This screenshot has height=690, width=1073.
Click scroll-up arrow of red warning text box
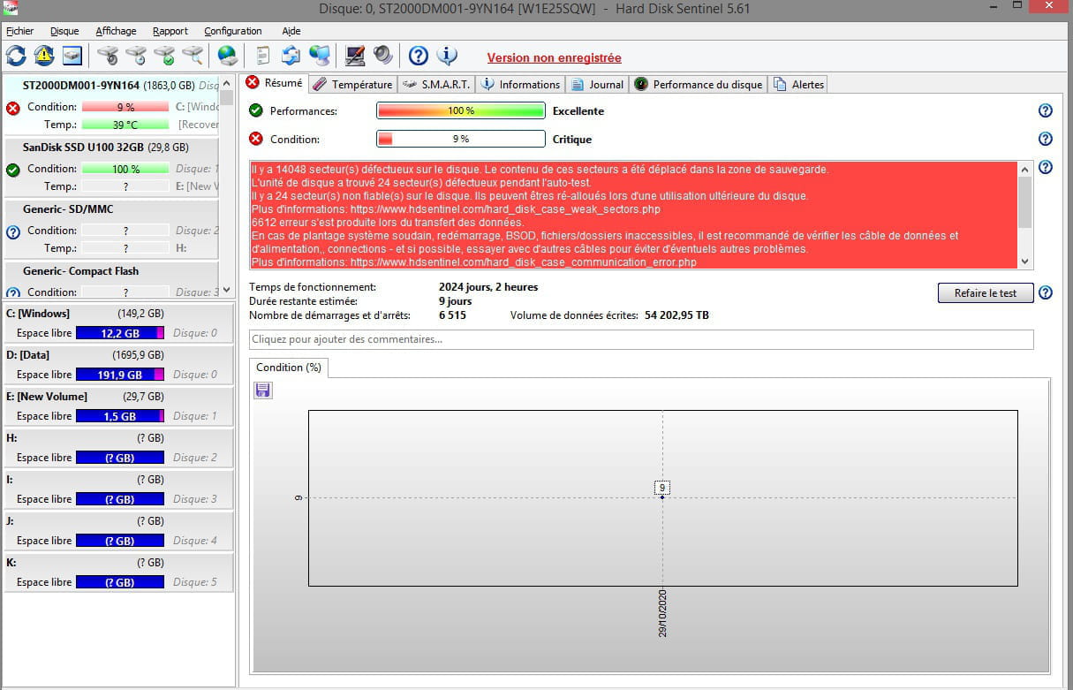1024,169
